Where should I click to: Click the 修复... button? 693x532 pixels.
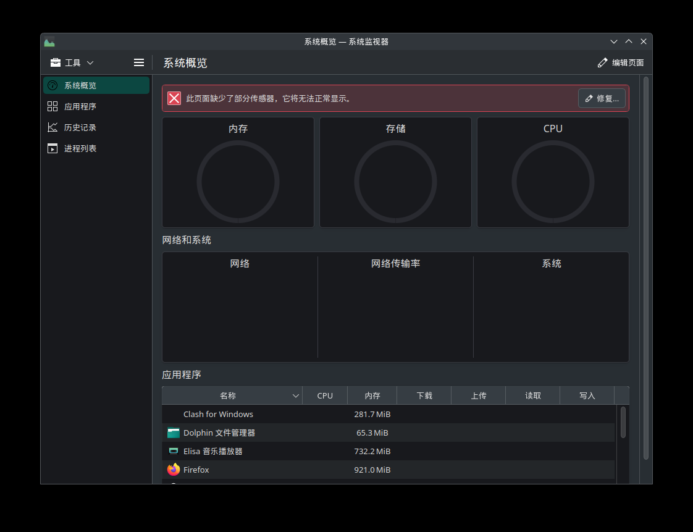[x=602, y=99]
